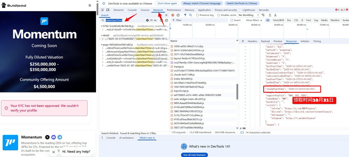Open the Application tab
The height and width of the screenshot is (157, 349).
pyautogui.click(x=204, y=10)
